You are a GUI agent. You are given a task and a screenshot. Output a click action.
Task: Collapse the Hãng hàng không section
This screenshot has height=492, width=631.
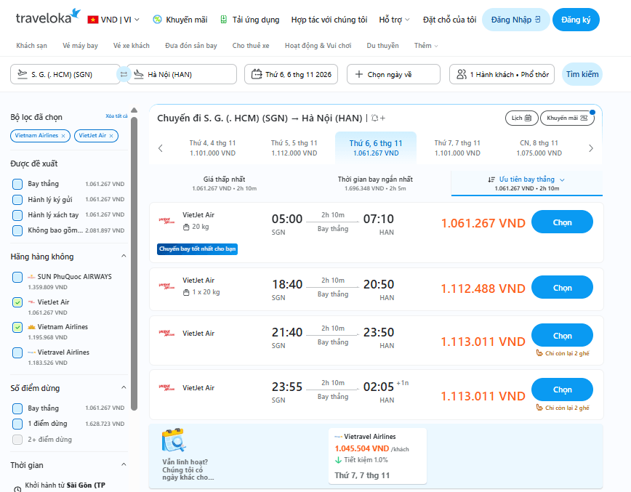pyautogui.click(x=124, y=257)
